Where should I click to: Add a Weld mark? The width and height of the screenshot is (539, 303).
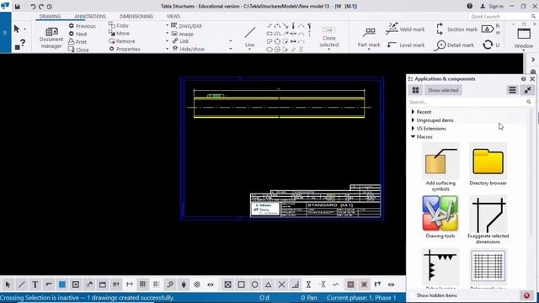(405, 29)
